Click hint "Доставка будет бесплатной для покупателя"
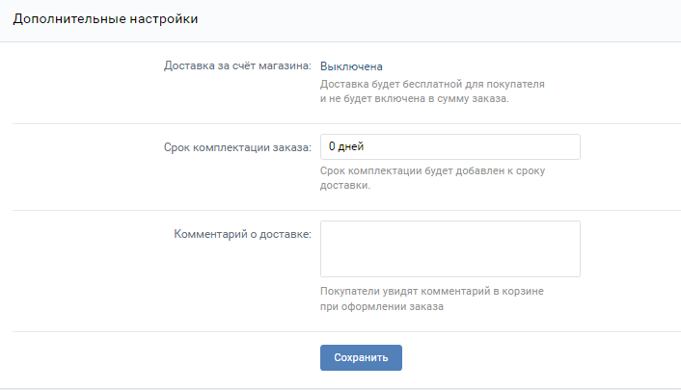681x390 pixels. pos(433,84)
